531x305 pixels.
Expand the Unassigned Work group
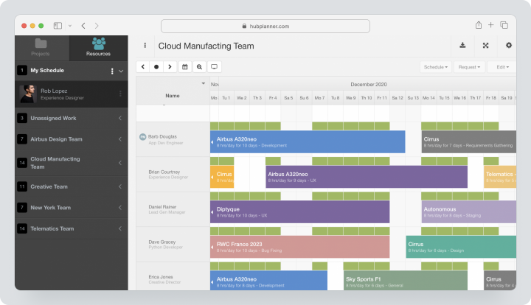click(x=120, y=118)
